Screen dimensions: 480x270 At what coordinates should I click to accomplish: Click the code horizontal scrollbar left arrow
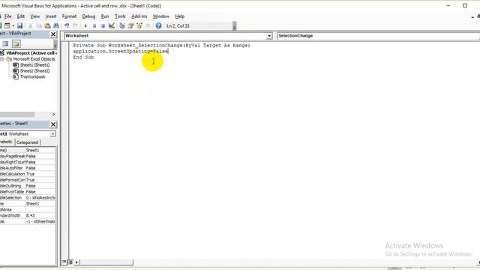76,262
